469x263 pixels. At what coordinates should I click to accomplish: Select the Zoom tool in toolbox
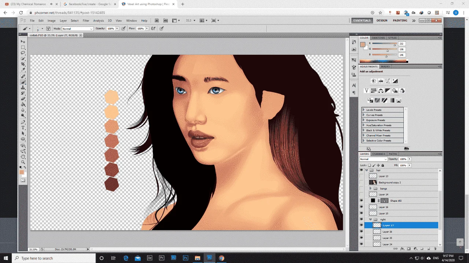tap(23, 162)
